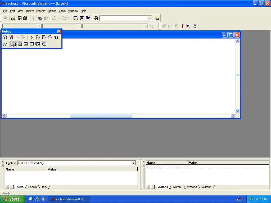Open the Context dropdown in the Variables pane
The width and height of the screenshot is (271, 203).
[133, 163]
